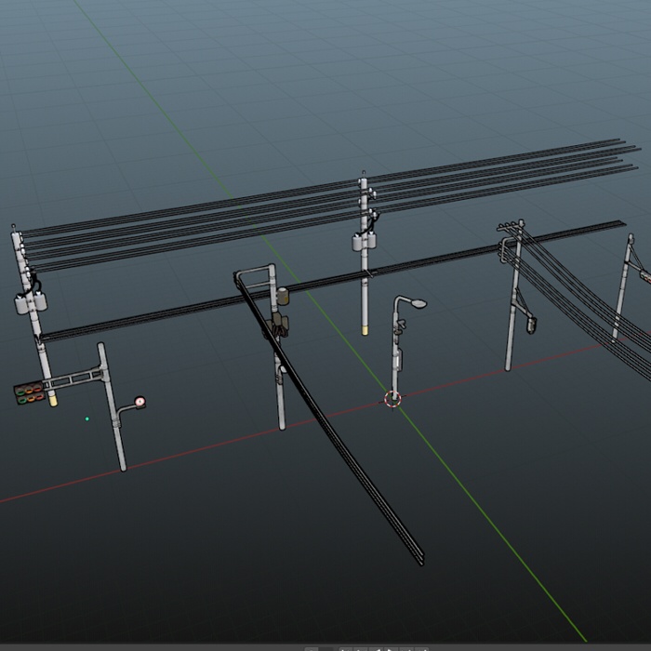This screenshot has width=651, height=651.
Task: Select the cylinder canister on the middle pole
Action: (x=283, y=296)
